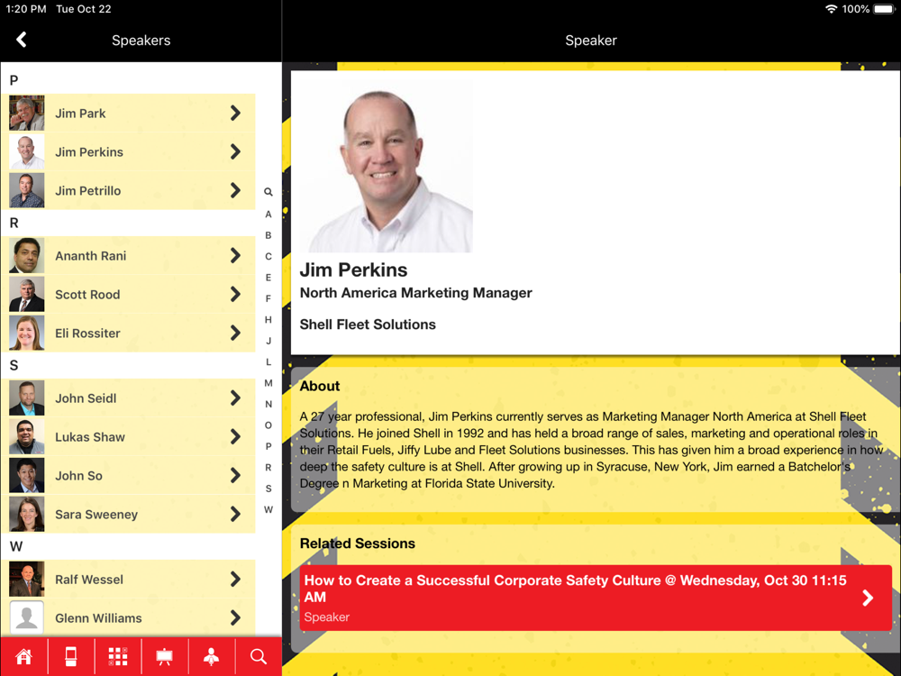Jump to letter C in index

click(268, 256)
